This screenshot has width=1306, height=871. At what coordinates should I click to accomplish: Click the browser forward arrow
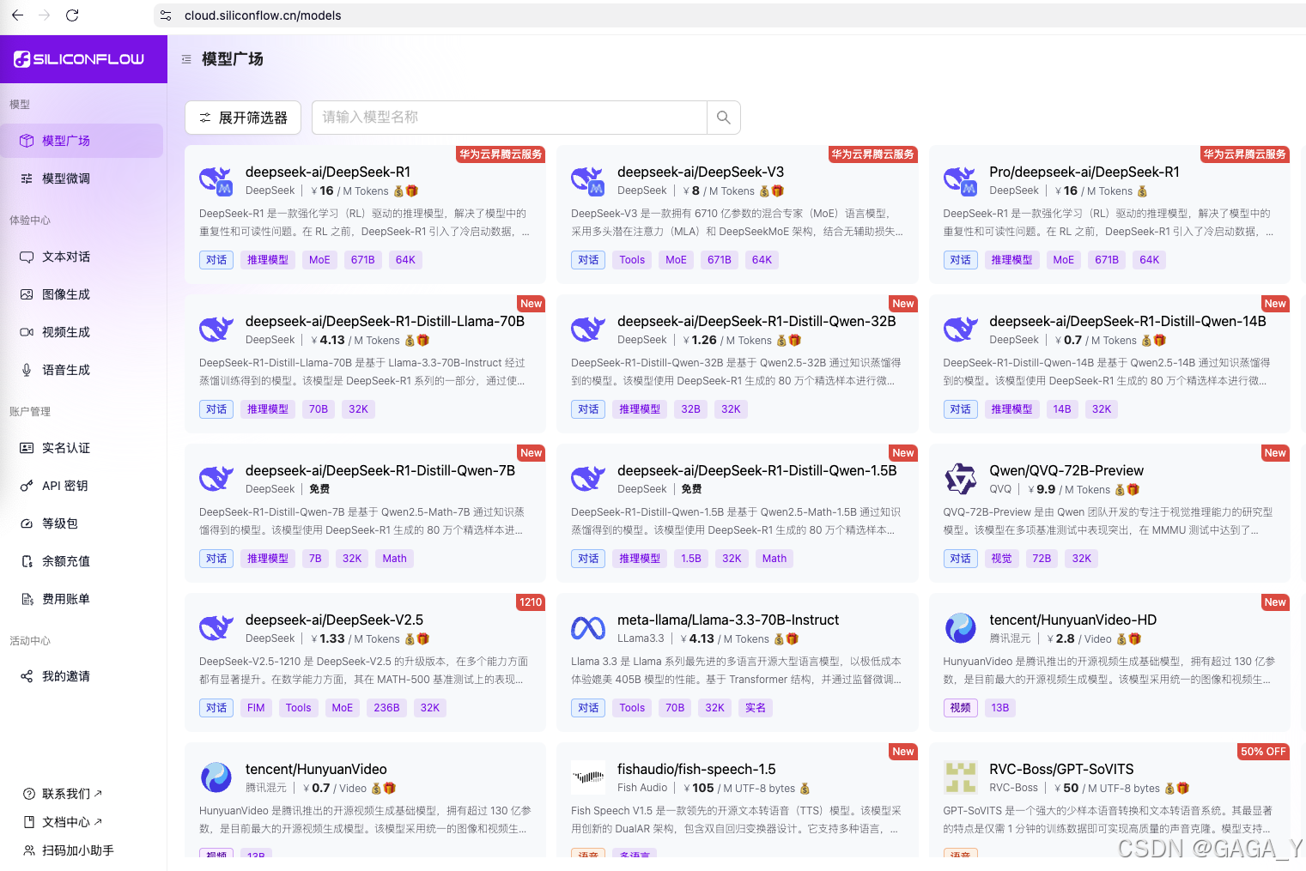[x=45, y=15]
